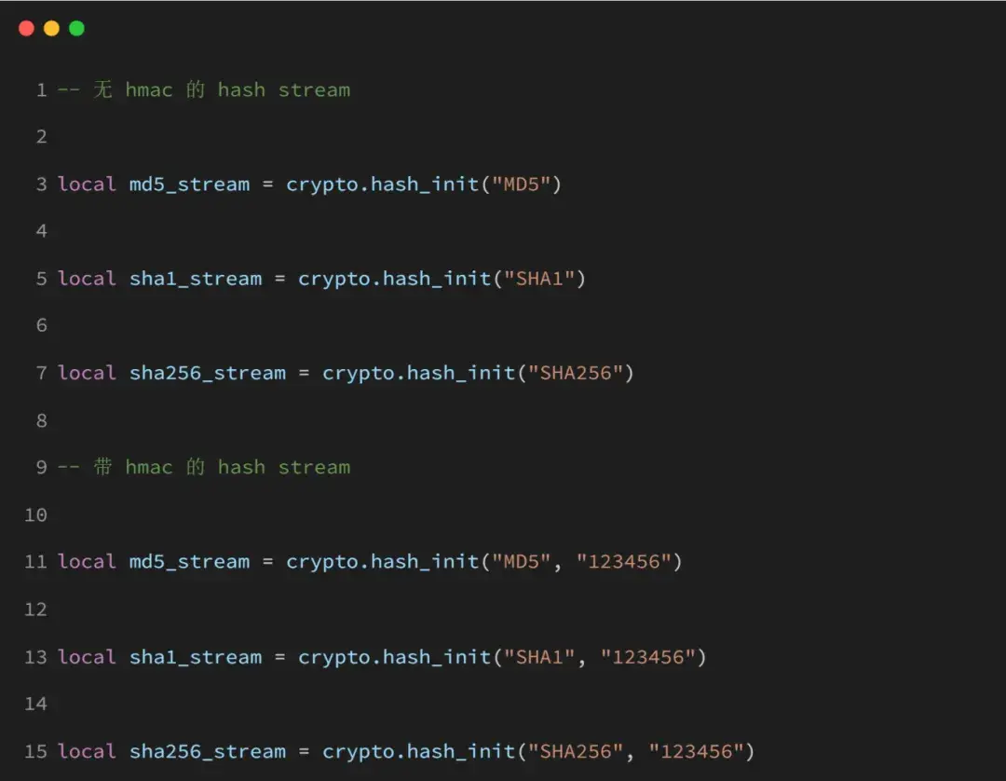Select the comment '无 hmac 的 hash stream'
Image resolution: width=1006 pixels, height=781 pixels.
222,89
